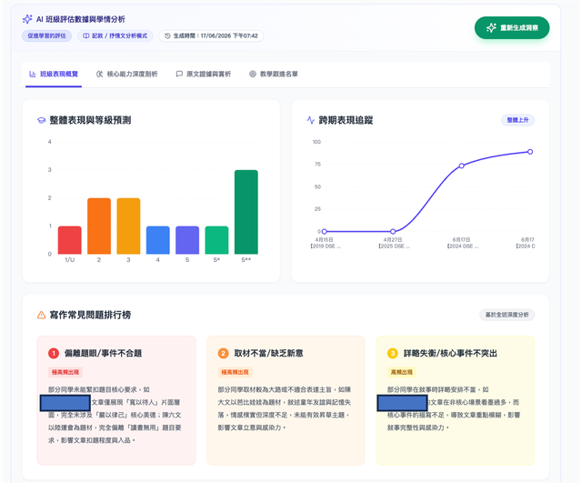Screen dimensions: 582x483
Task: Click the red number 1 rank badge
Action: click(54, 353)
